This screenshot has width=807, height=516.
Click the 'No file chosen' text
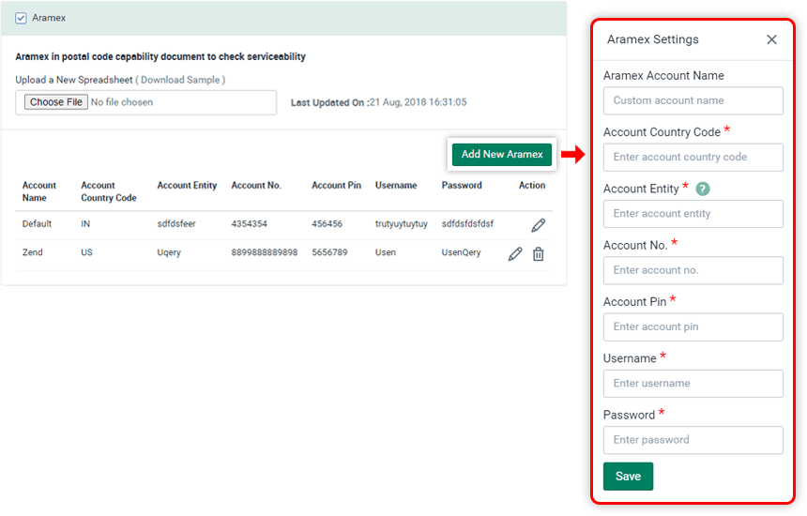[122, 102]
